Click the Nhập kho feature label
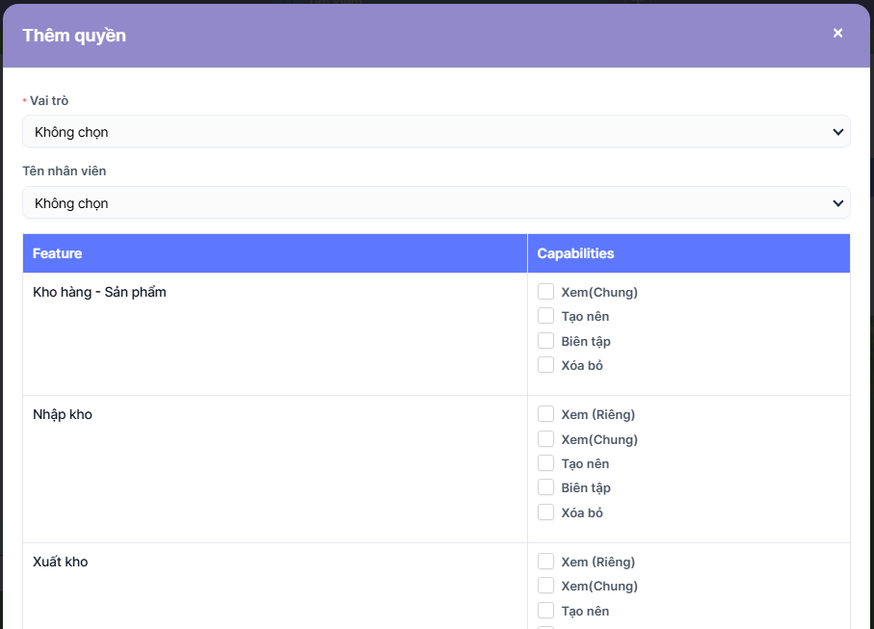This screenshot has height=629, width=874. tap(63, 414)
